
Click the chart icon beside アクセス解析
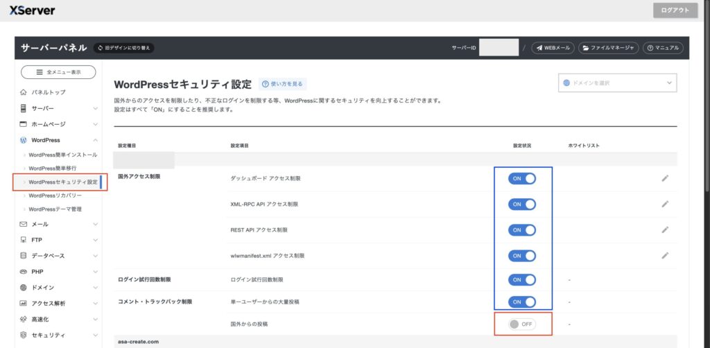pos(24,303)
